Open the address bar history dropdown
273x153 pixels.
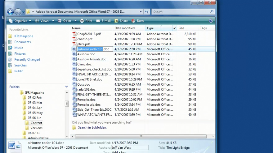[141, 12]
